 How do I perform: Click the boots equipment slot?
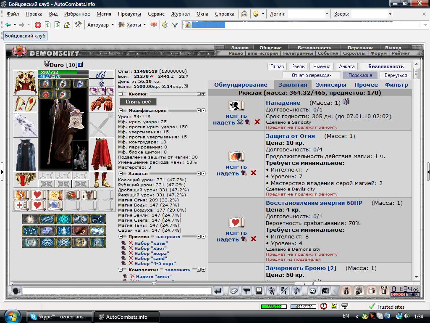(102, 179)
